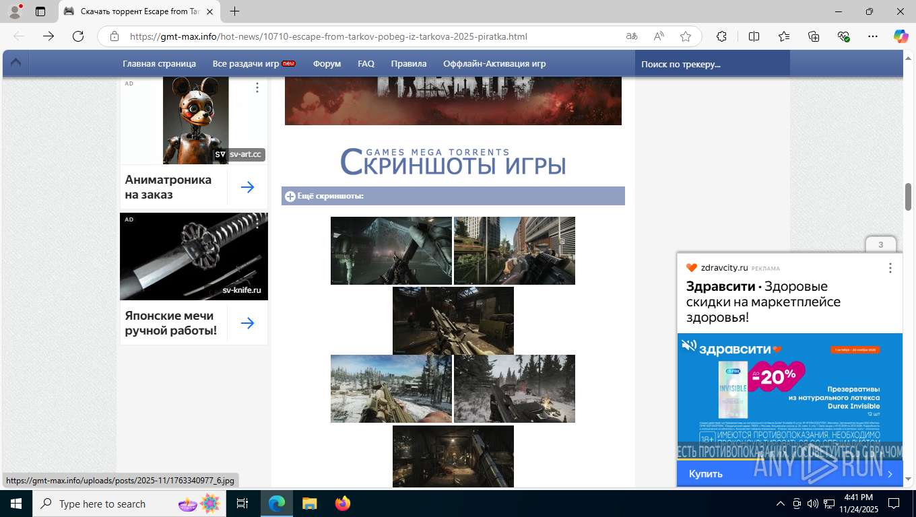The height and width of the screenshot is (517, 916).
Task: Open snowy forest gun screenshot thumbnail
Action: coord(515,388)
